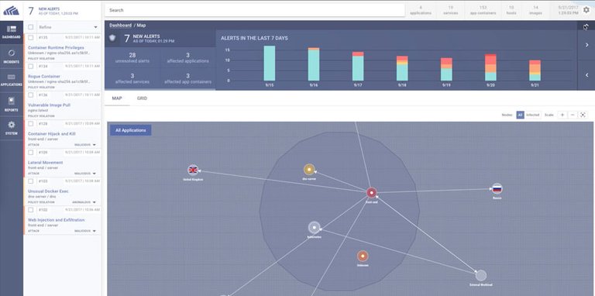Click the 28 unresolved alerts tile
Viewport: 595px width, 296px height.
pyautogui.click(x=132, y=57)
